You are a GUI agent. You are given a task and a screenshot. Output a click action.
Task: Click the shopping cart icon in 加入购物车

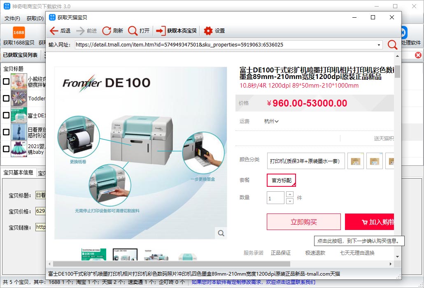point(364,222)
